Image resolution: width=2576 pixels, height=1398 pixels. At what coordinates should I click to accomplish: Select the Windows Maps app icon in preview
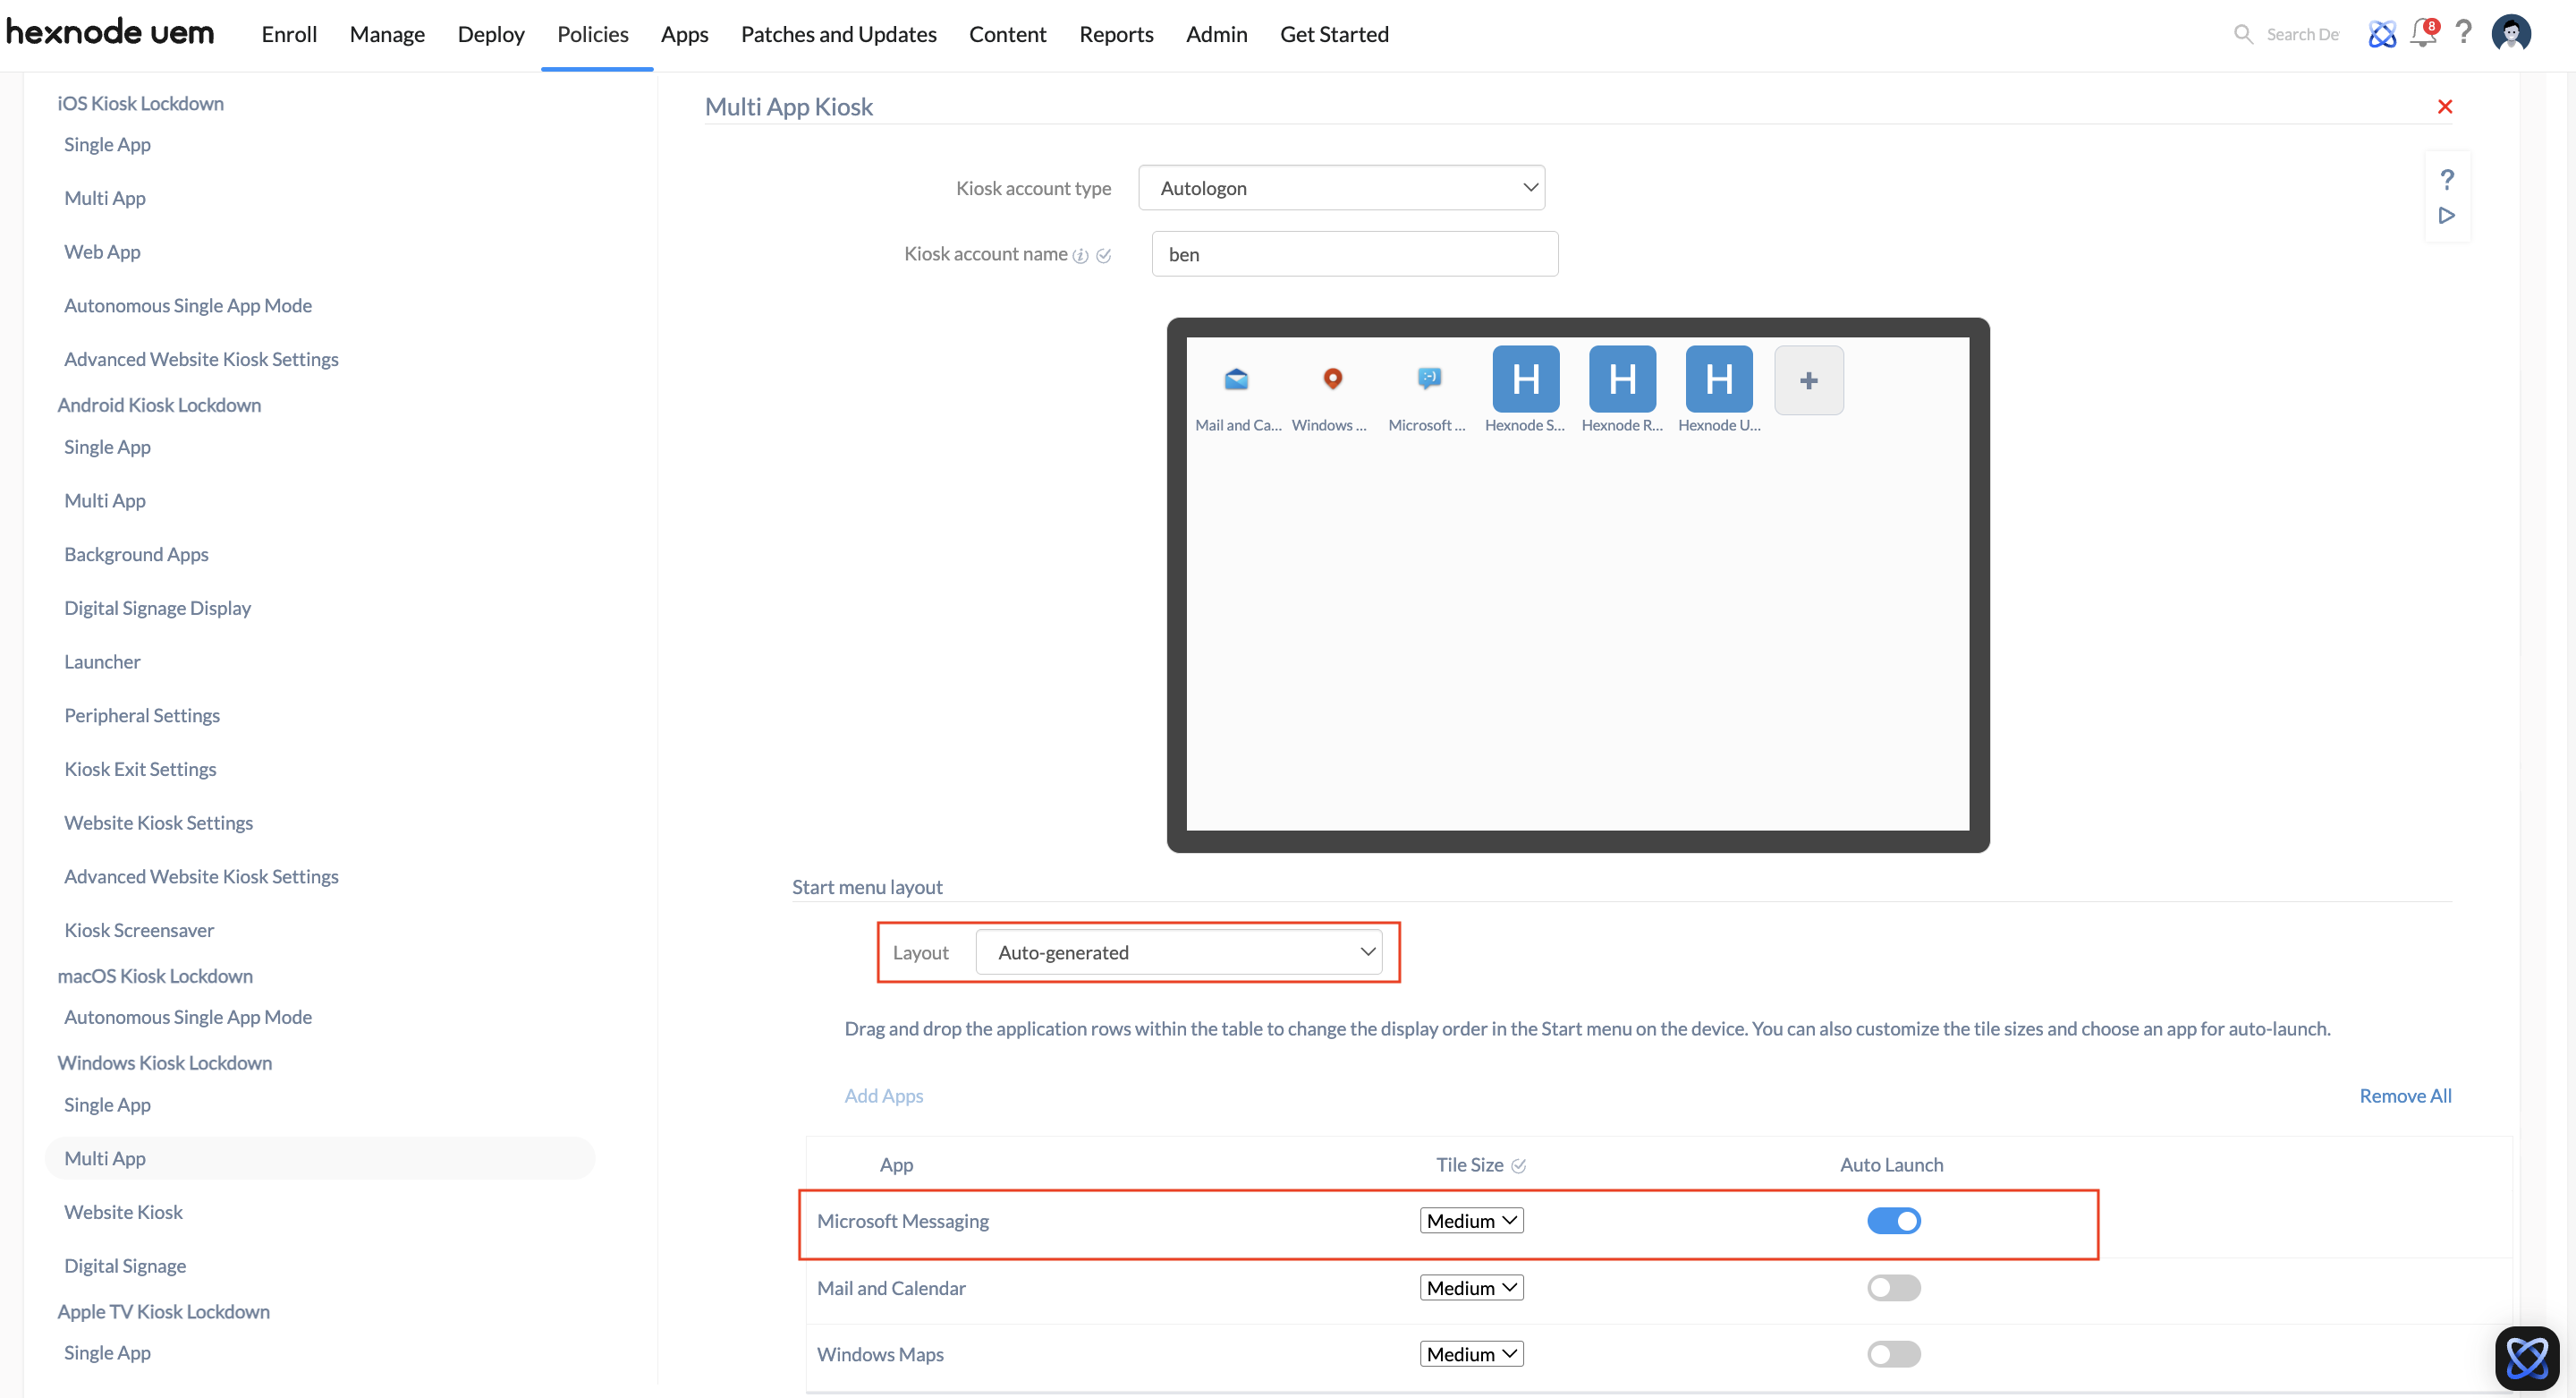1333,379
